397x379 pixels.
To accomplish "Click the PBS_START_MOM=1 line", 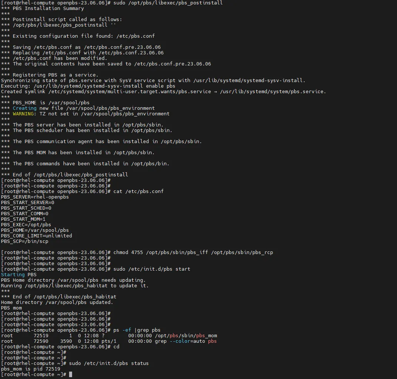I will tap(23, 219).
